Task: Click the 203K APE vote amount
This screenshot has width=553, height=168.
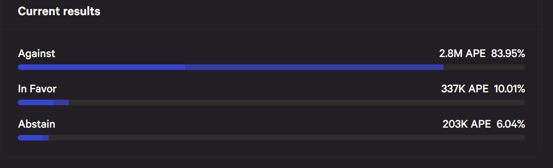Action: pos(466,124)
